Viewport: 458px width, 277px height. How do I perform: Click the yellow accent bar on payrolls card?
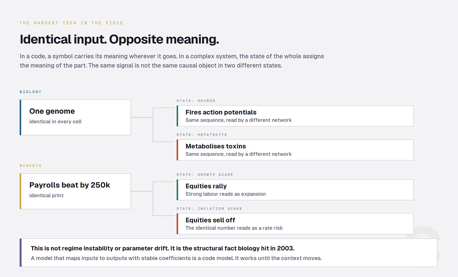coord(20,191)
